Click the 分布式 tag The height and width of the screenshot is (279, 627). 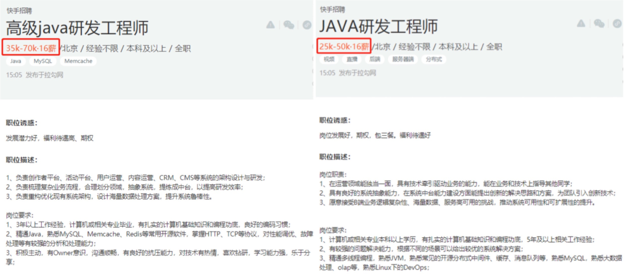pyautogui.click(x=434, y=60)
